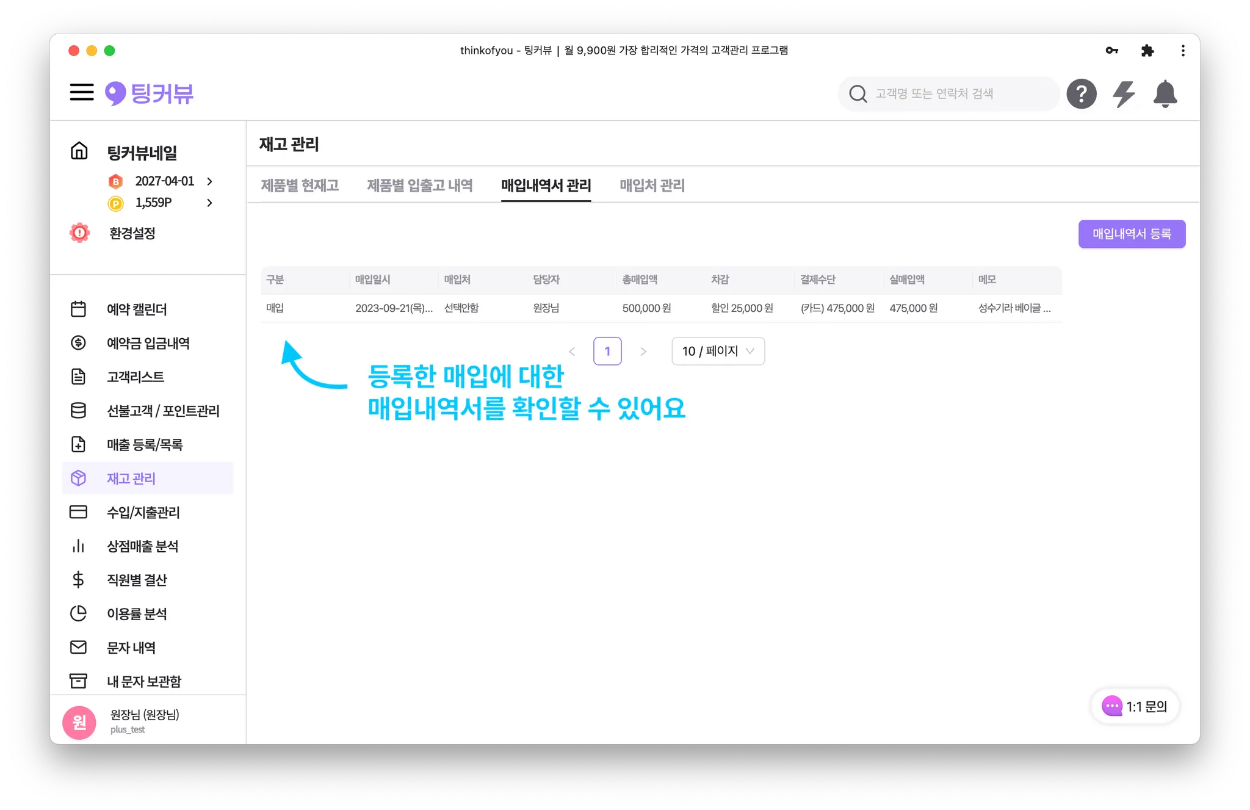Open the 10 / 페이지 dropdown

point(718,351)
